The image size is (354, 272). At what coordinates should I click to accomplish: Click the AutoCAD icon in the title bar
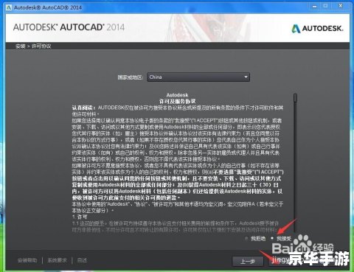click(10, 7)
